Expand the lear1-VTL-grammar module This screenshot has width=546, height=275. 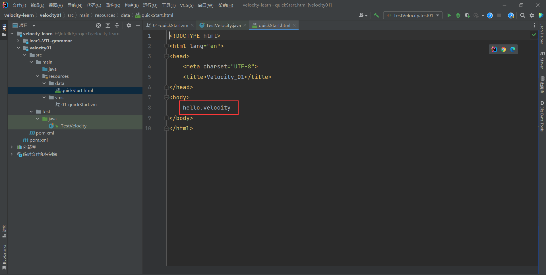[18, 41]
